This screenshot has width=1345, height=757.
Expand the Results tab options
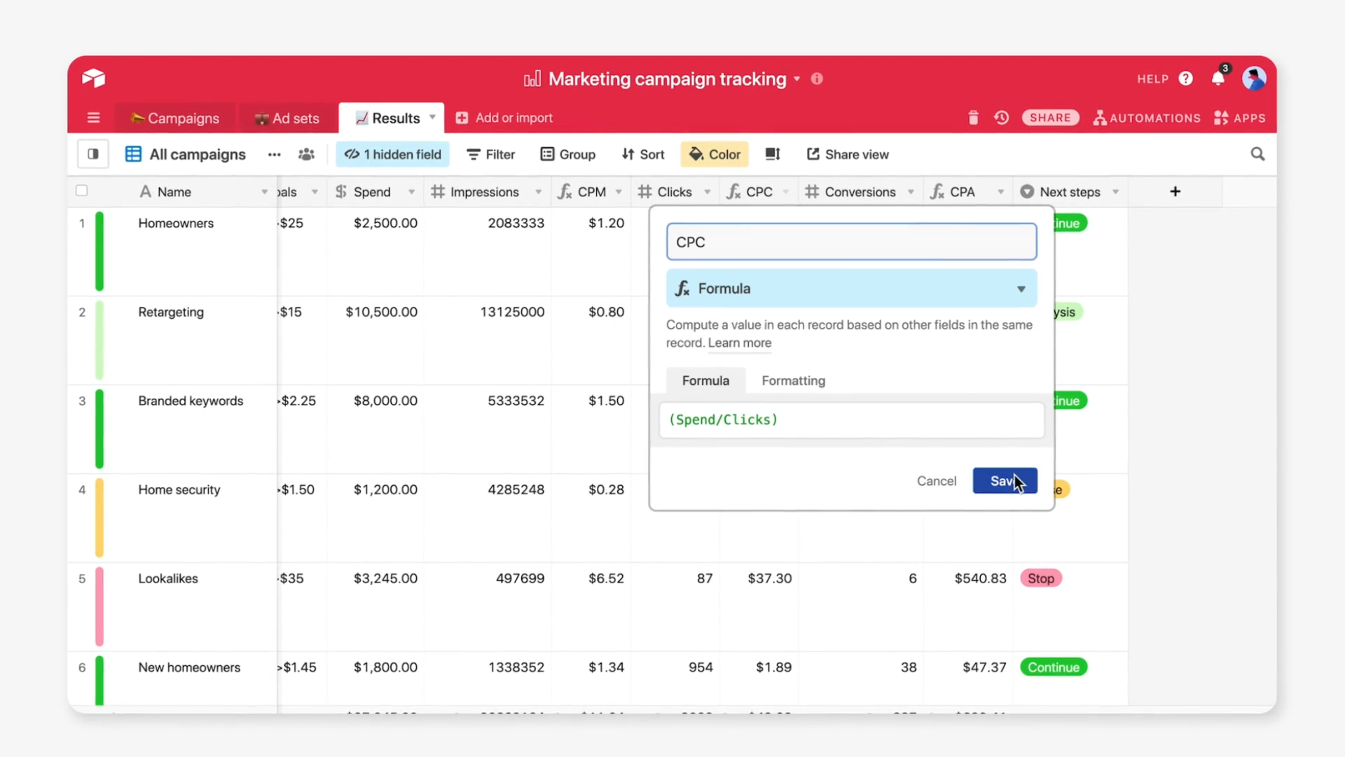point(432,117)
